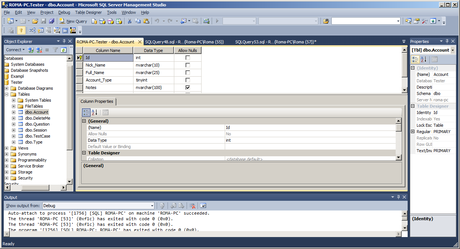Screen dimensions: 460x249
Task: Select dbo.TestCase table in tree
Action: tap(37, 136)
